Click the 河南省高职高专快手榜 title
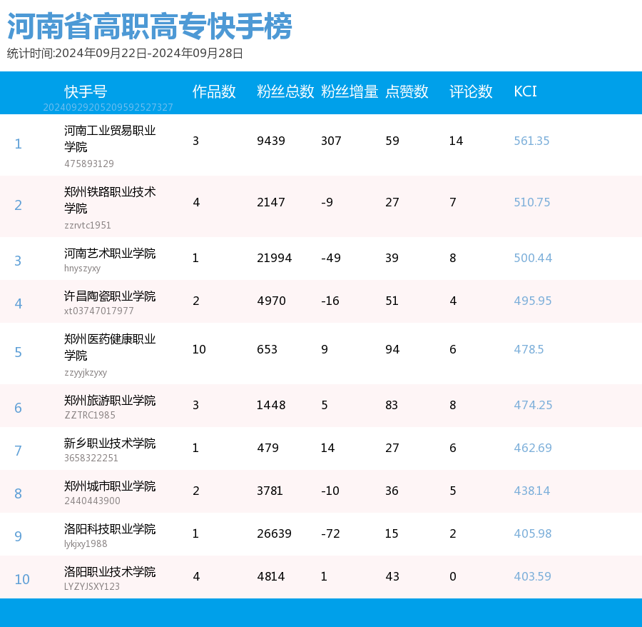The height and width of the screenshot is (627, 642). [x=150, y=26]
